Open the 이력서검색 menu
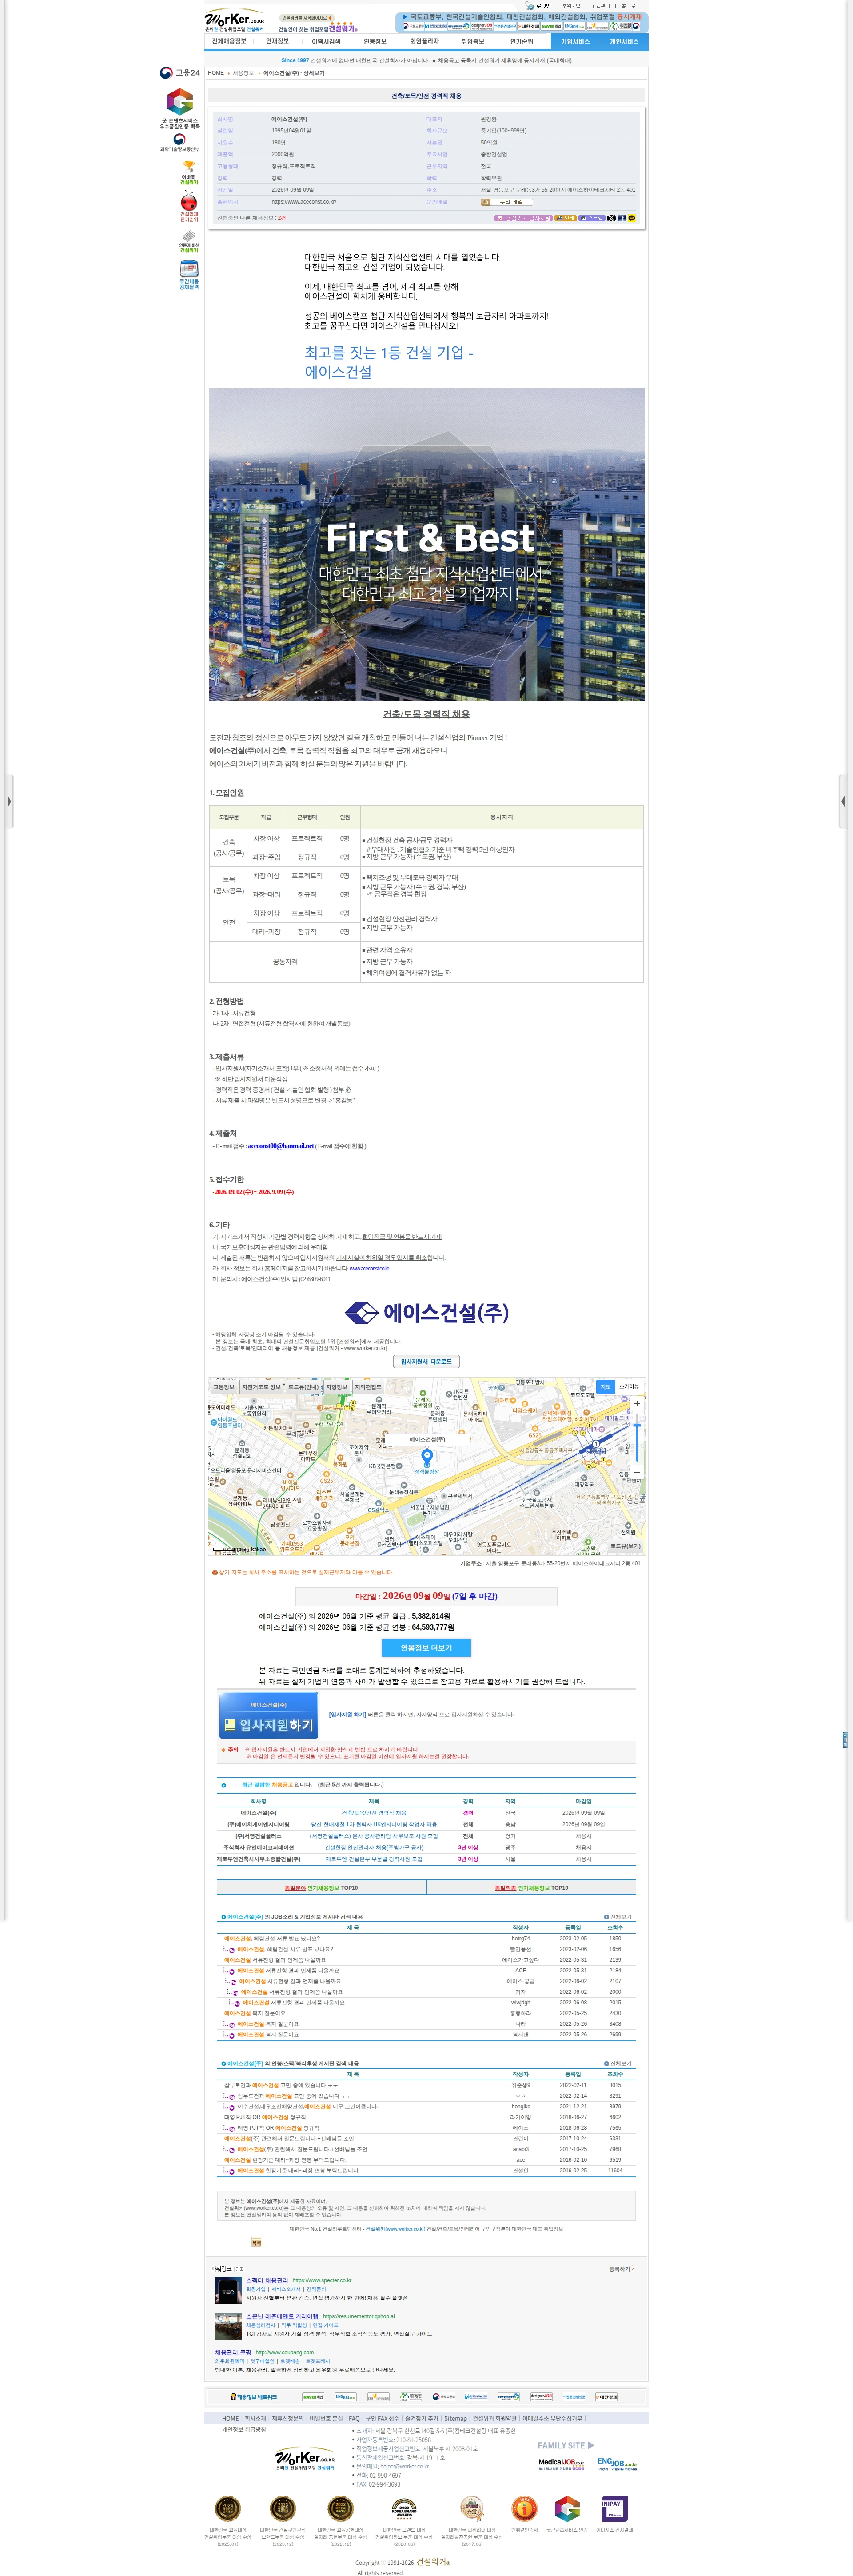The height and width of the screenshot is (2576, 853). coord(326,42)
